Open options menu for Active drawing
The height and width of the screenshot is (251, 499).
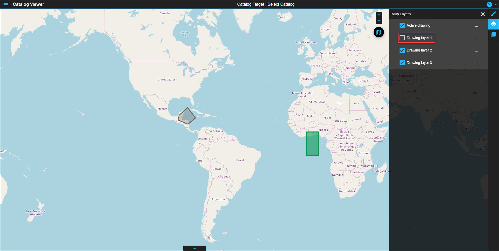[x=476, y=26]
